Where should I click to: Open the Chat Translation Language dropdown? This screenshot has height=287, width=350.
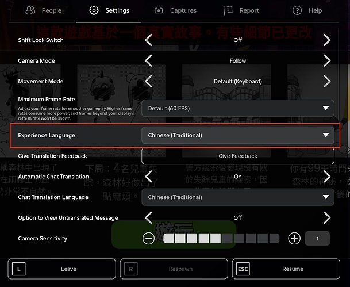coord(238,197)
